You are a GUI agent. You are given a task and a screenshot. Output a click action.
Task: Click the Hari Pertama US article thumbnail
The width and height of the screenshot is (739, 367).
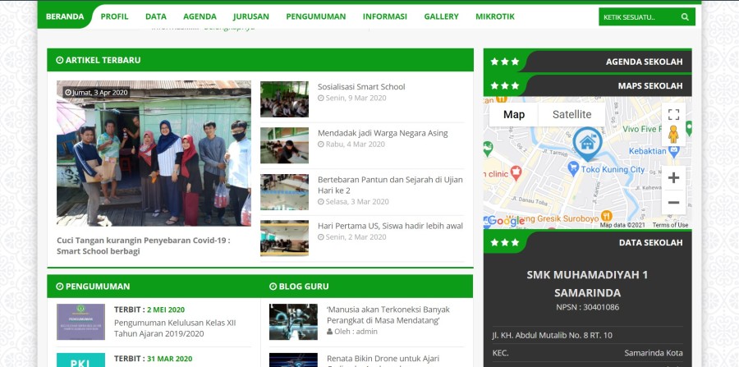tap(284, 238)
